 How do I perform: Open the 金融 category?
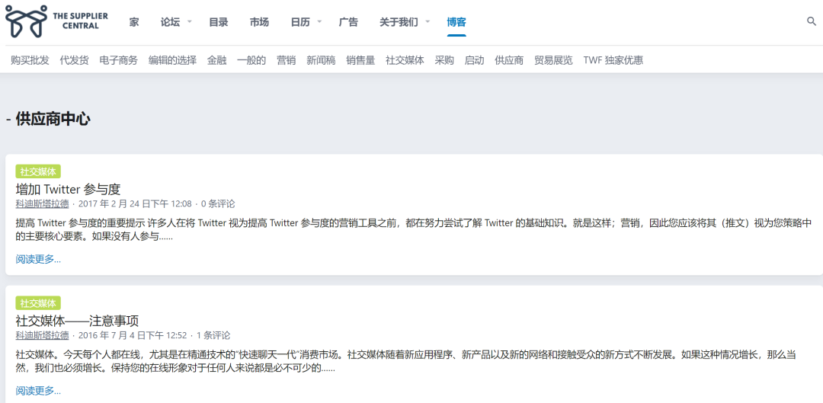(x=216, y=60)
